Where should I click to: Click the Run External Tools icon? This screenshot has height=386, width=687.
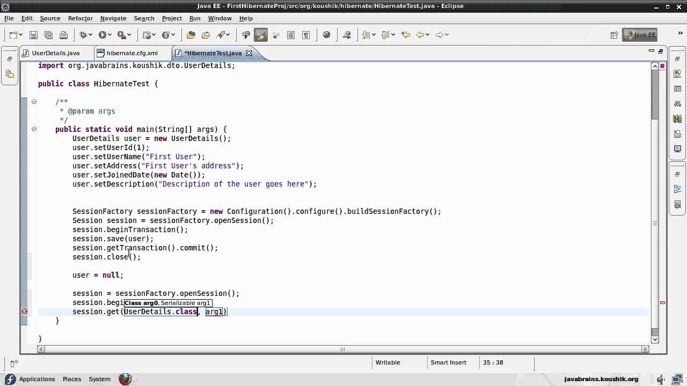tap(121, 35)
